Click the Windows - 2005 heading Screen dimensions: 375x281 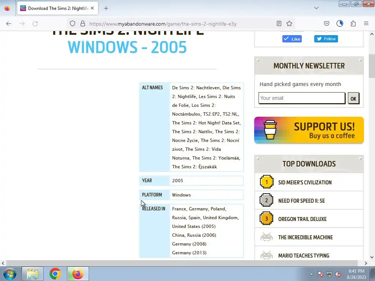[127, 47]
